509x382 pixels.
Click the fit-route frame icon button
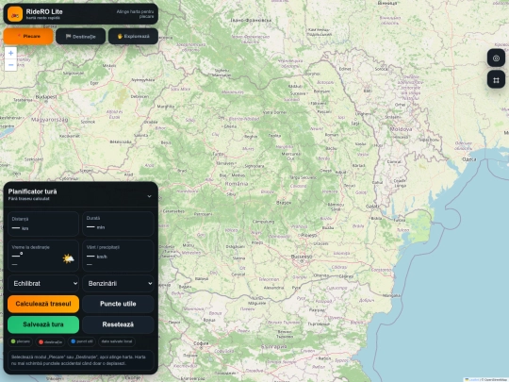[496, 80]
